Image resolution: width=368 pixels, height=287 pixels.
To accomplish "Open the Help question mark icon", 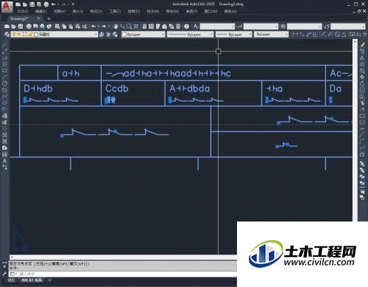I will [187, 26].
